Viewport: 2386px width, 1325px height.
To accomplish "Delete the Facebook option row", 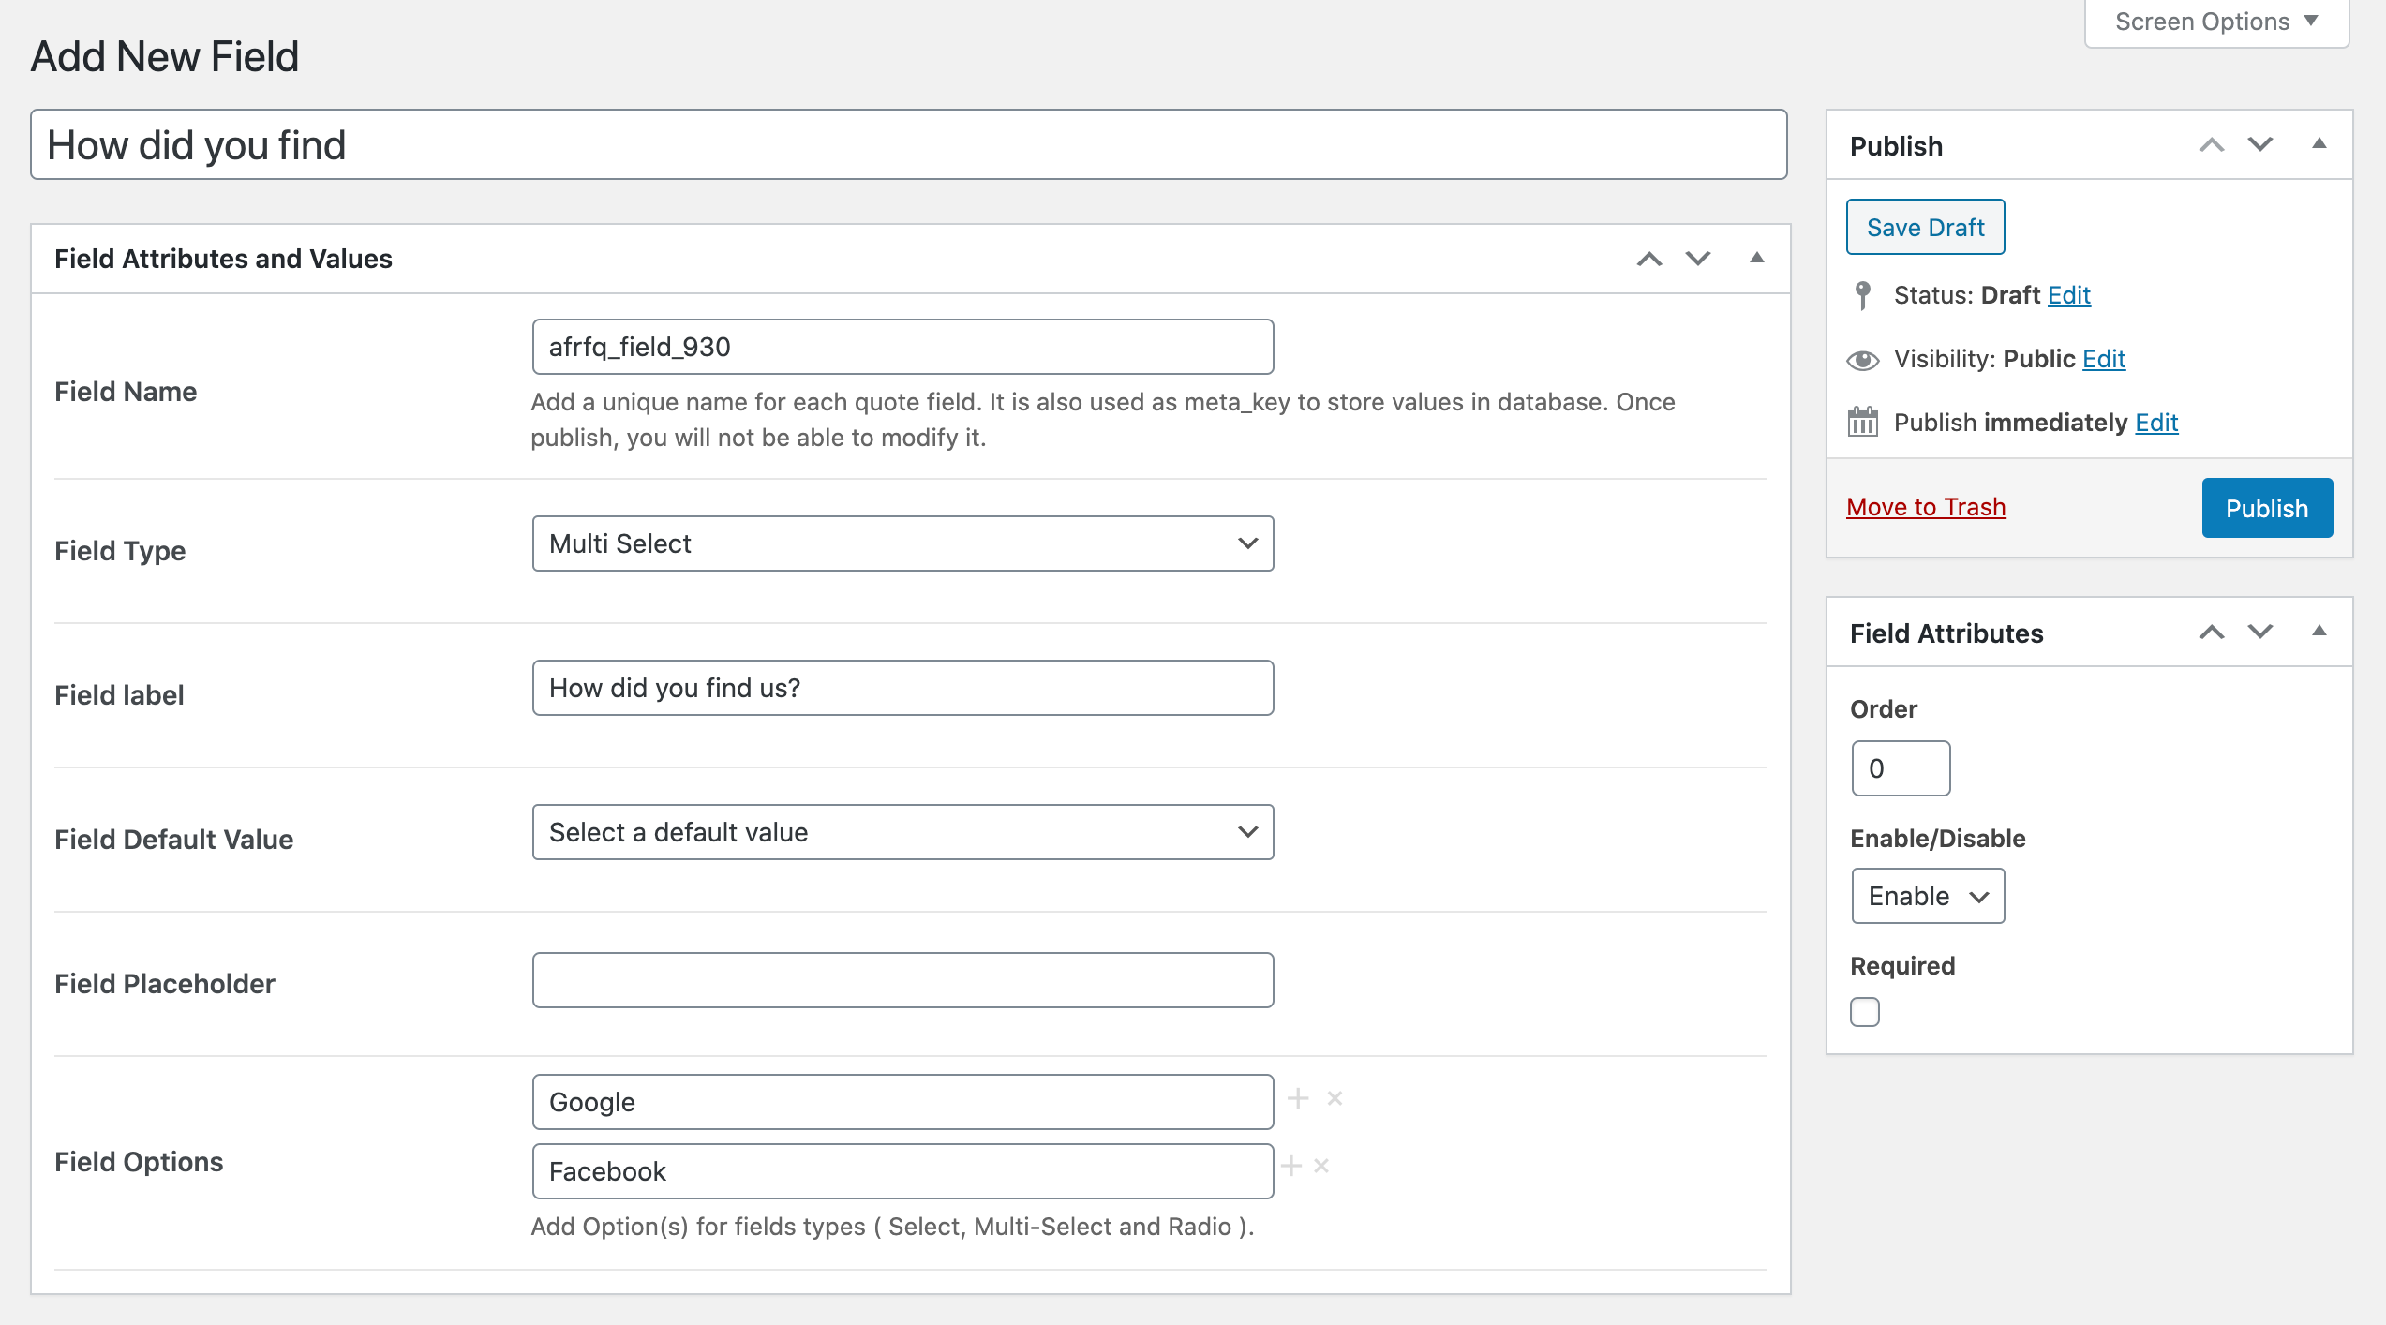I will coord(1321,1166).
